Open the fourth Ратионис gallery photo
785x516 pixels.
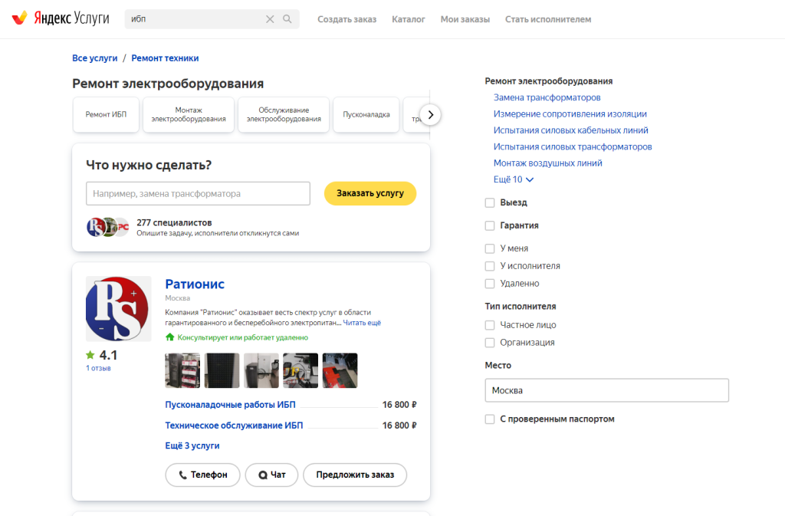[x=301, y=370]
